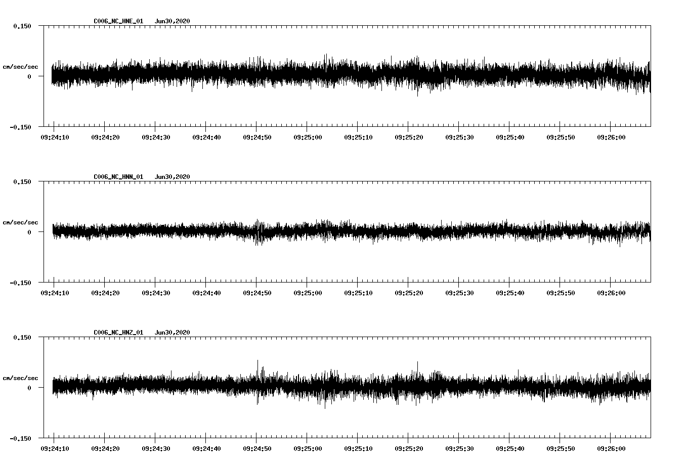Click the 09:24:50 time label under the HNE plot
This screenshot has height=467, width=687.
point(257,137)
